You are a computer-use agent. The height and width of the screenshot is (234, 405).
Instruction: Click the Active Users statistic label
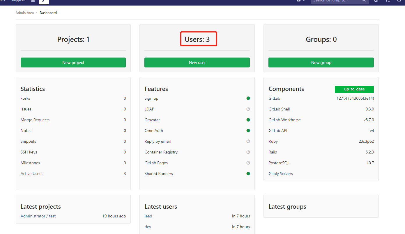pos(31,174)
